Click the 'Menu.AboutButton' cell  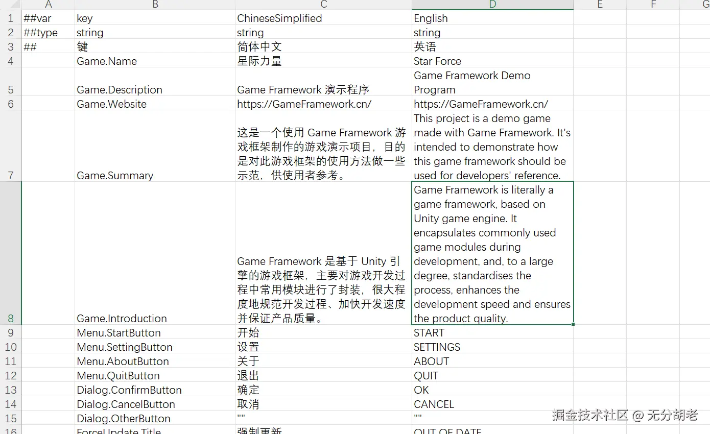pyautogui.click(x=155, y=361)
